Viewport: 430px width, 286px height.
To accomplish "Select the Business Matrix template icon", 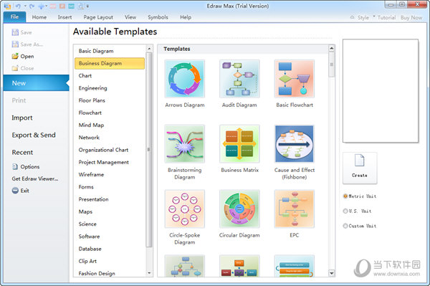I will (x=239, y=144).
